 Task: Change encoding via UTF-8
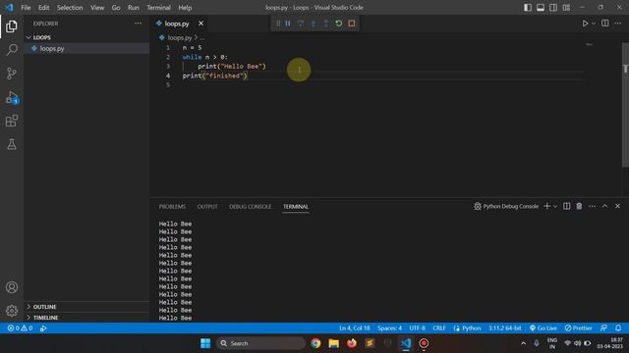(417, 328)
